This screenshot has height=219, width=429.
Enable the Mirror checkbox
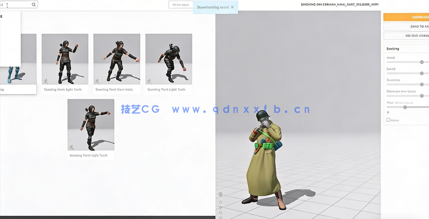[x=389, y=119]
